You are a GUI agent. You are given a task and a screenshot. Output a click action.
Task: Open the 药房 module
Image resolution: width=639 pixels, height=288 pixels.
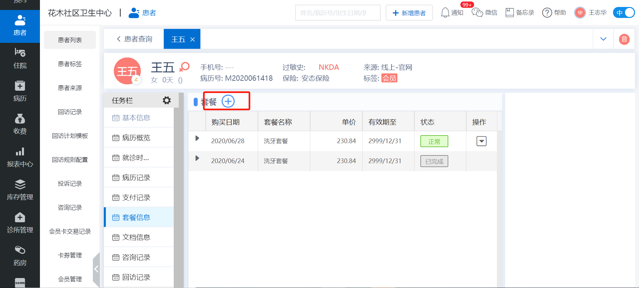pyautogui.click(x=20, y=256)
